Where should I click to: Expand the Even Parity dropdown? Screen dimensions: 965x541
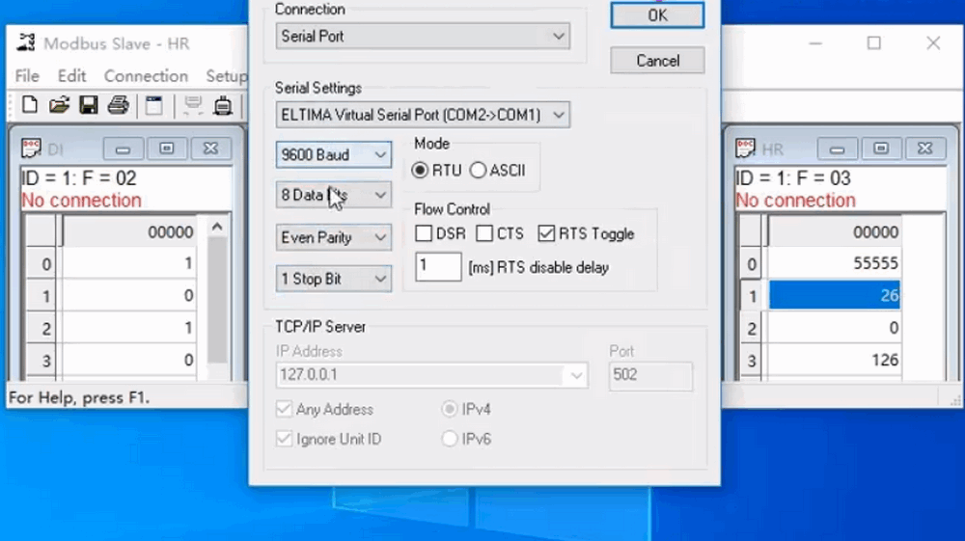click(334, 237)
